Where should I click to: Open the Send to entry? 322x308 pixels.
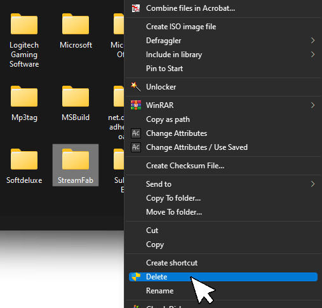pos(223,184)
